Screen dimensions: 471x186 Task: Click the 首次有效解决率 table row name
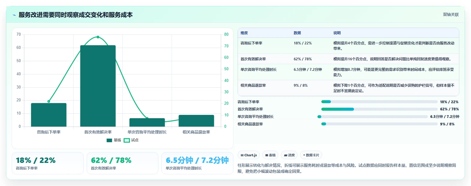click(253, 59)
